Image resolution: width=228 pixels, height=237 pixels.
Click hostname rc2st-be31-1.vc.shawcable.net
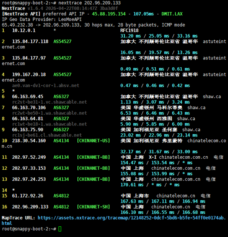tap(50, 102)
